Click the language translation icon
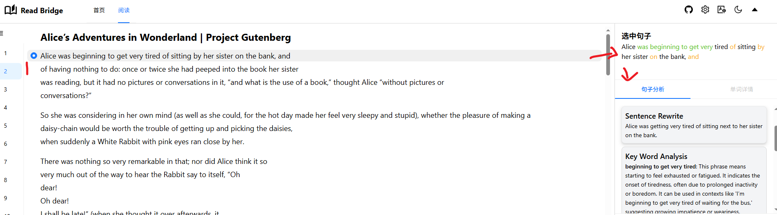The width and height of the screenshot is (777, 215). 722,10
